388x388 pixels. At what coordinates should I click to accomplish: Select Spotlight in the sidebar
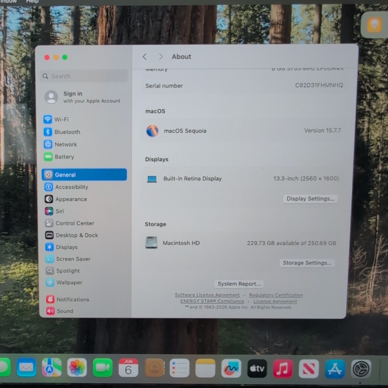(x=63, y=271)
